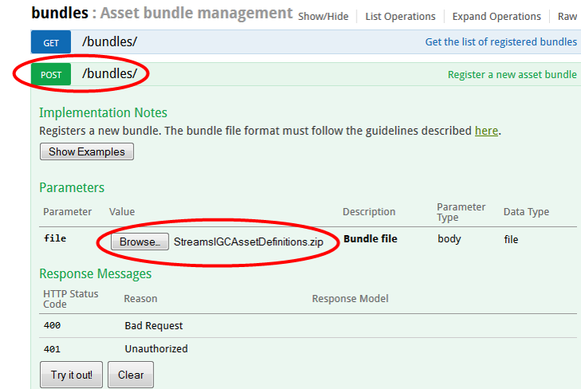Click 'Register a new asset bundle' description
Screen dimensions: 581x389
[x=512, y=75]
